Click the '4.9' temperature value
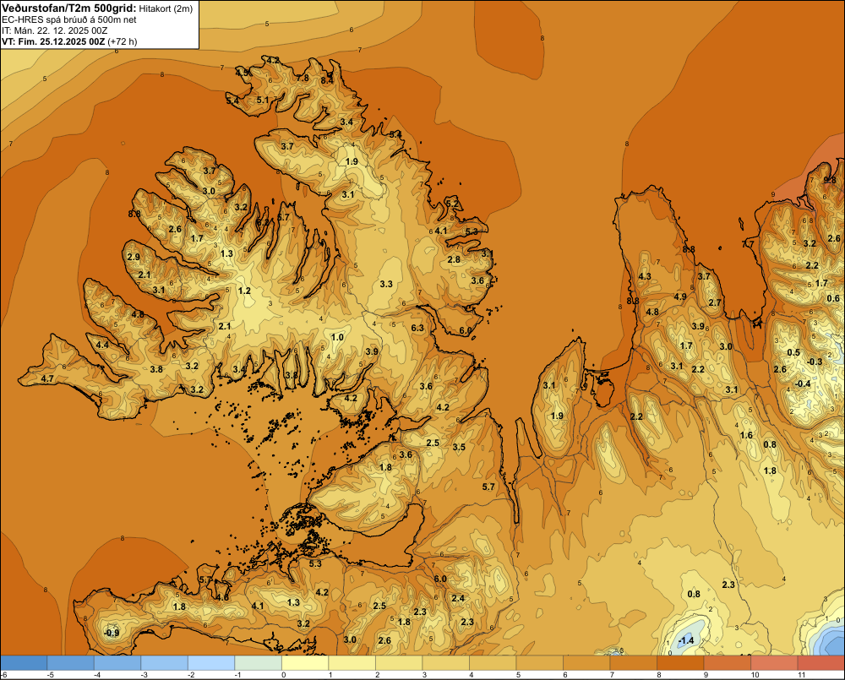 tap(680, 296)
